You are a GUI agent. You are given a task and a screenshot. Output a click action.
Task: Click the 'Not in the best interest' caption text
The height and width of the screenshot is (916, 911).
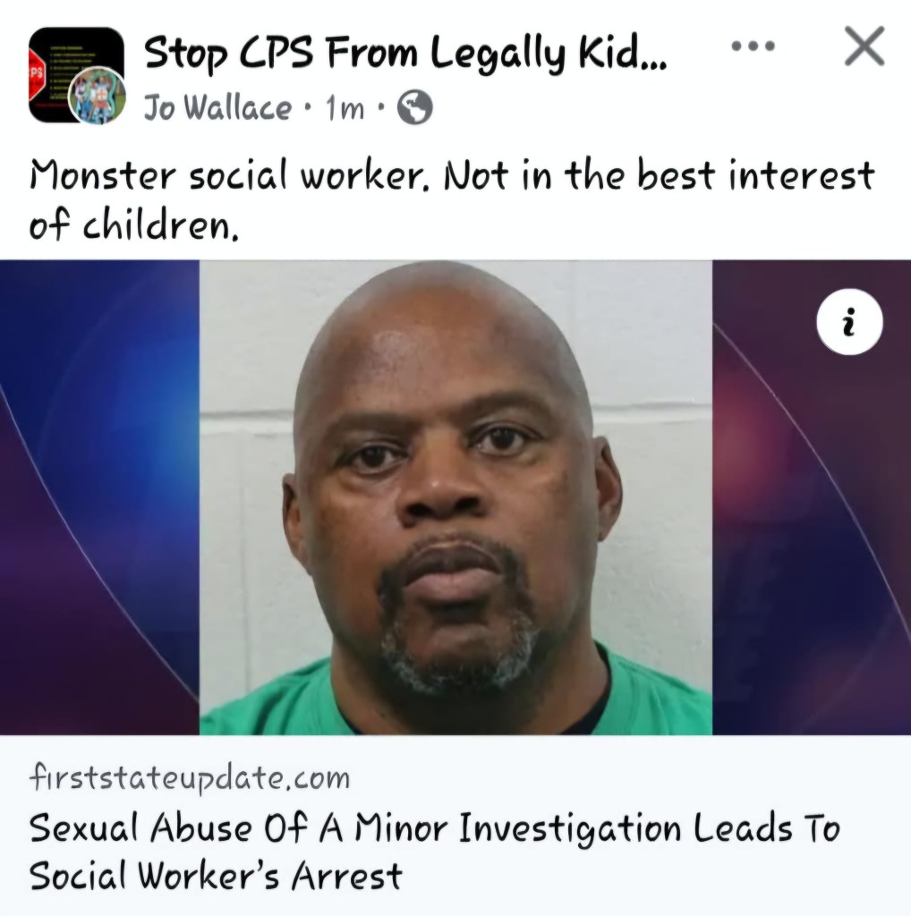pyautogui.click(x=659, y=175)
